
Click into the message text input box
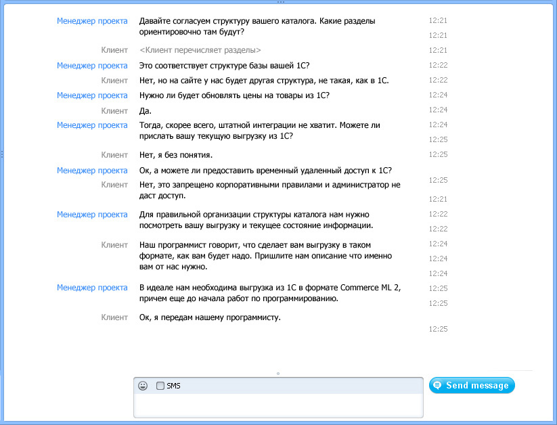pyautogui.click(x=277, y=405)
